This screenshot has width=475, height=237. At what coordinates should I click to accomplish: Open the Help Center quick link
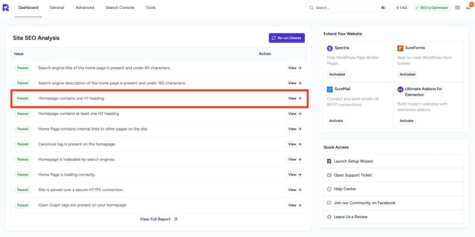pyautogui.click(x=345, y=189)
